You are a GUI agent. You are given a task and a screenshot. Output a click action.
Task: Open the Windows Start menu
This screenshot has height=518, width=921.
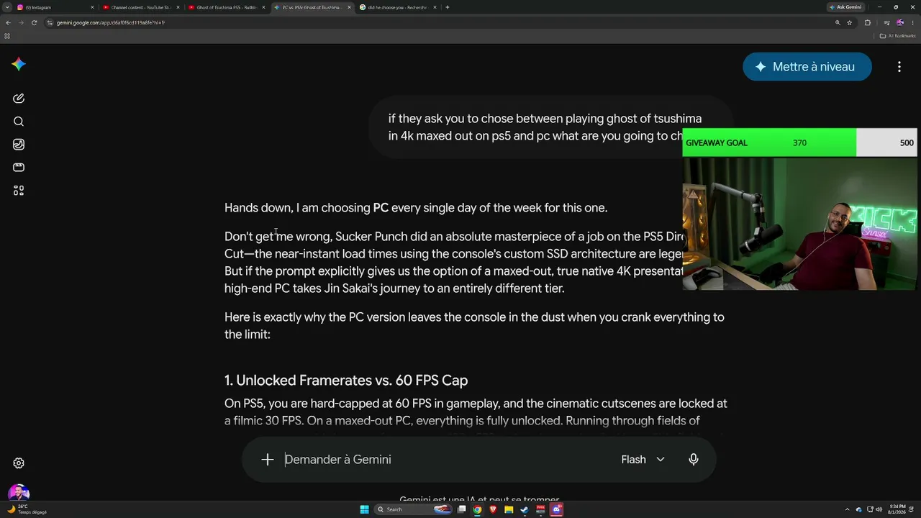(x=366, y=509)
